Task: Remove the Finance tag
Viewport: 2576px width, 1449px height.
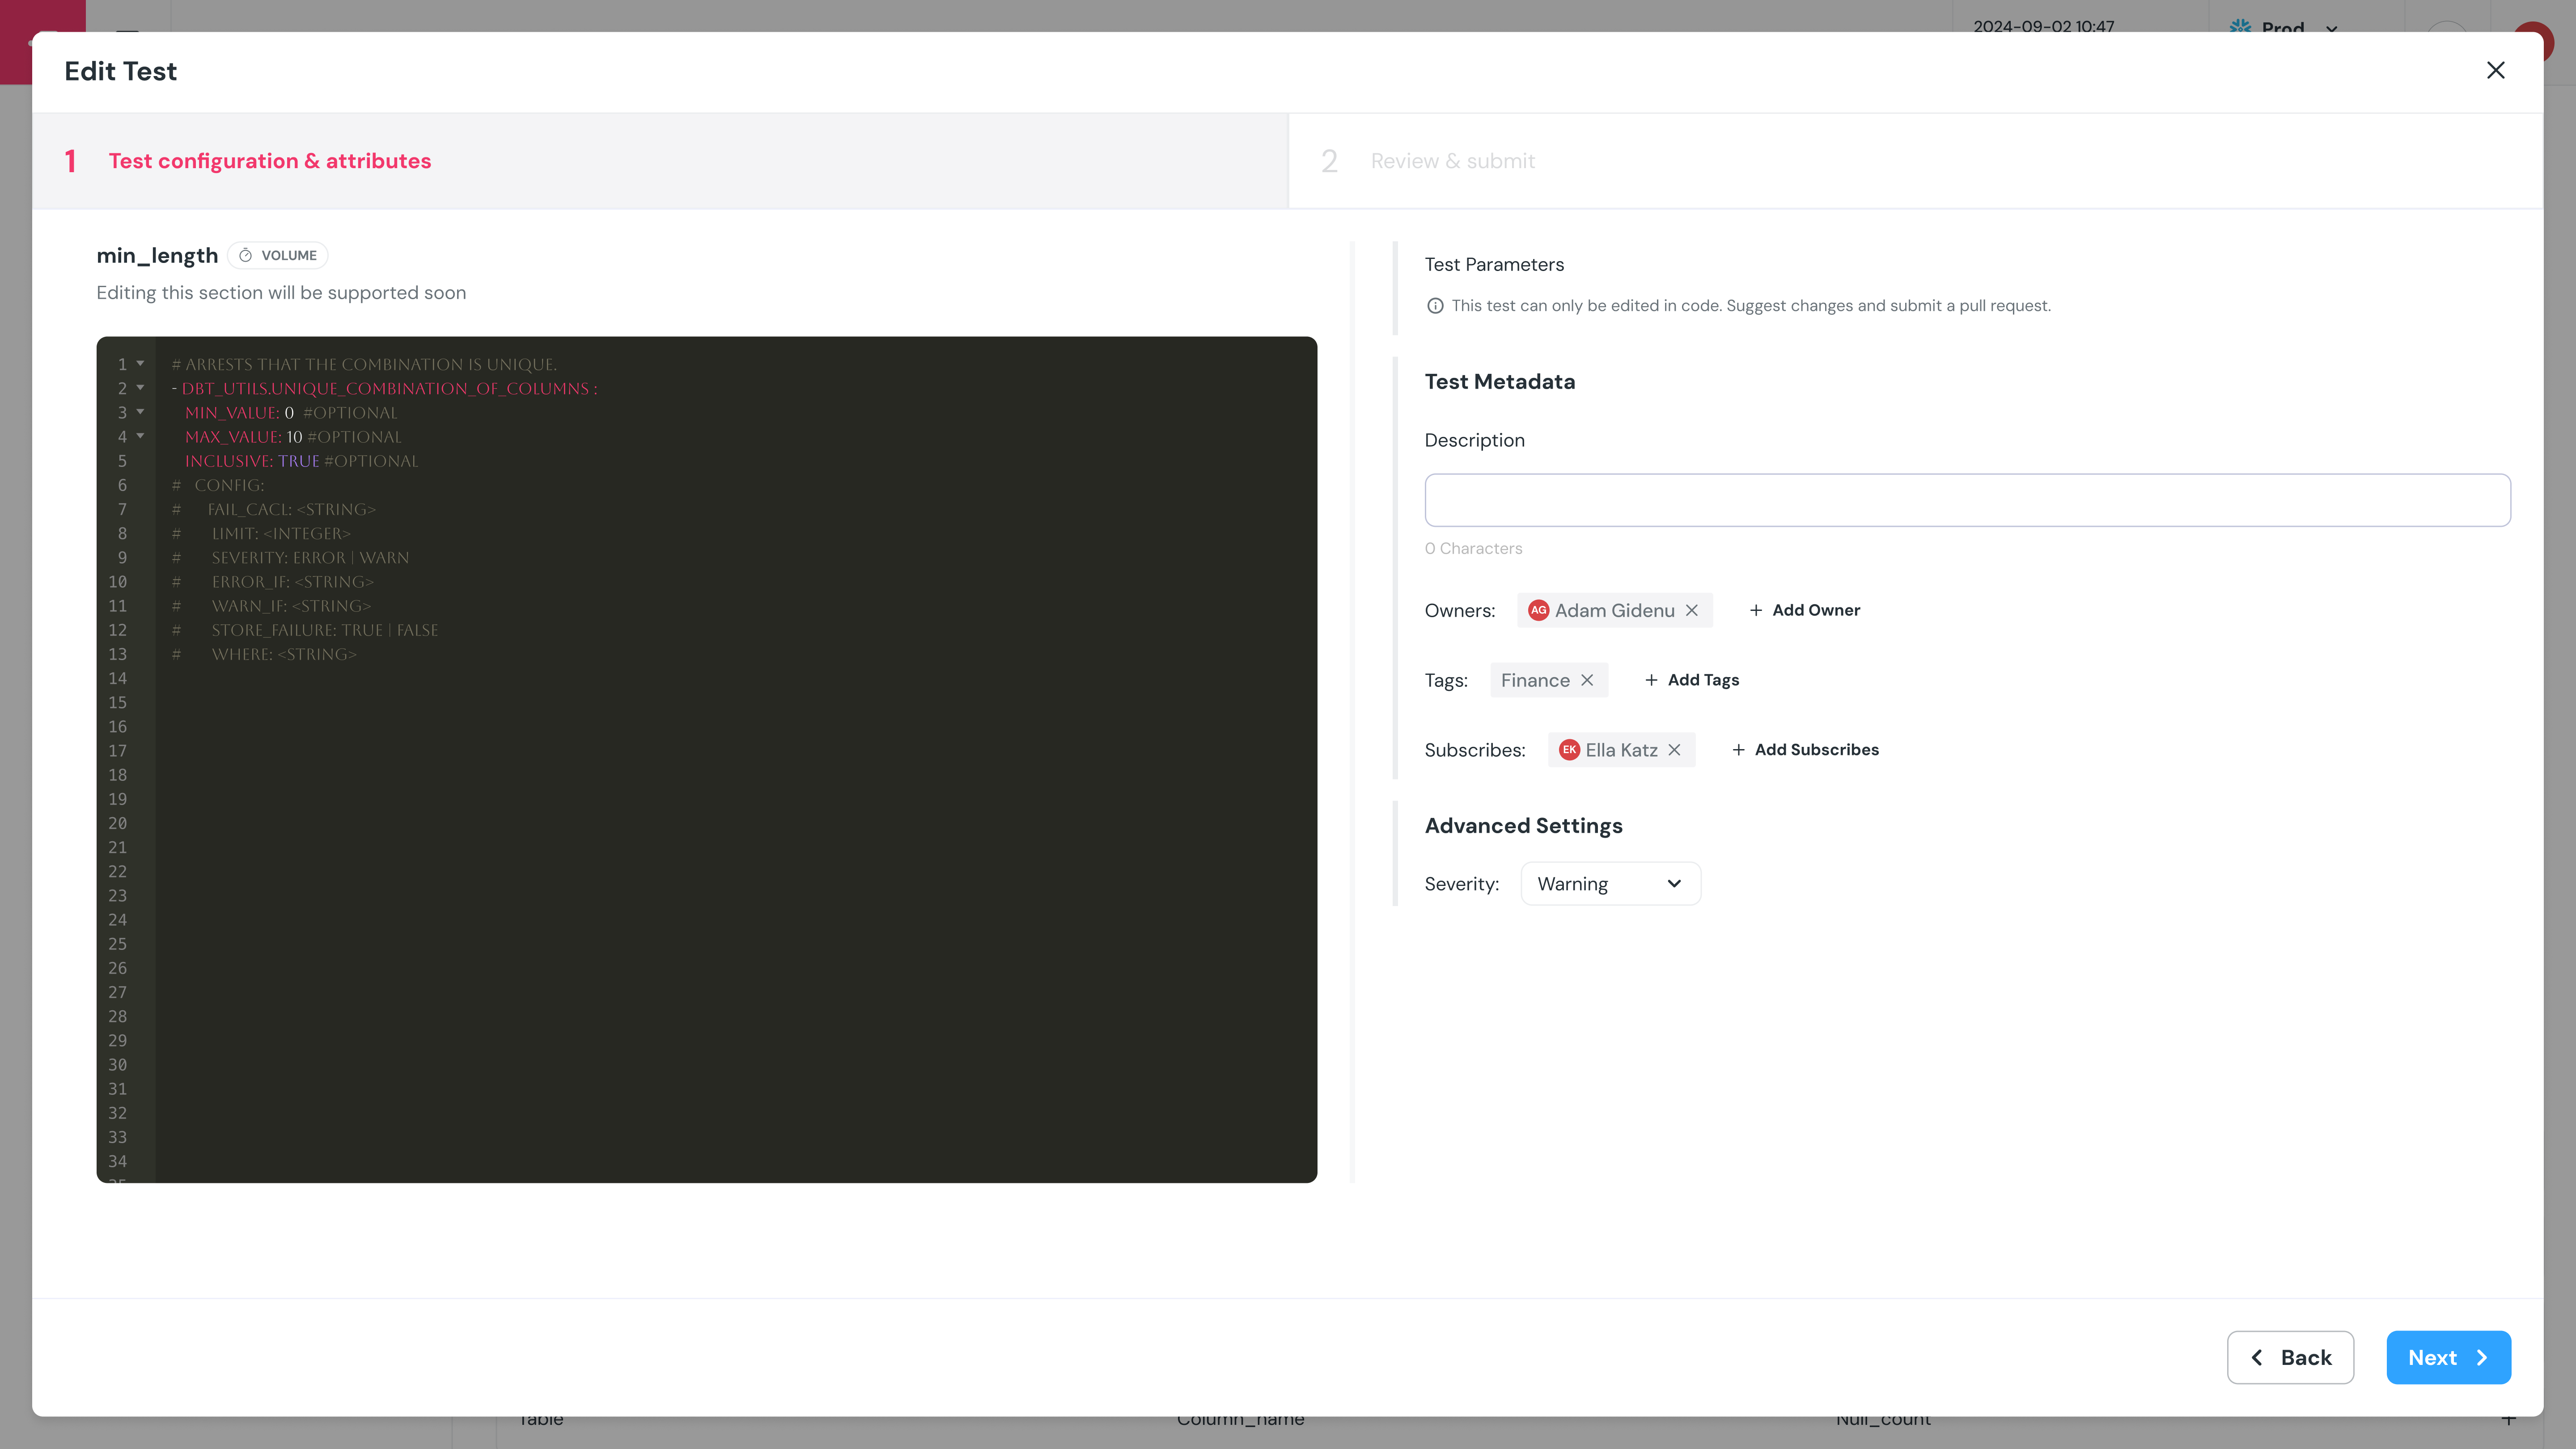Action: (x=1587, y=680)
